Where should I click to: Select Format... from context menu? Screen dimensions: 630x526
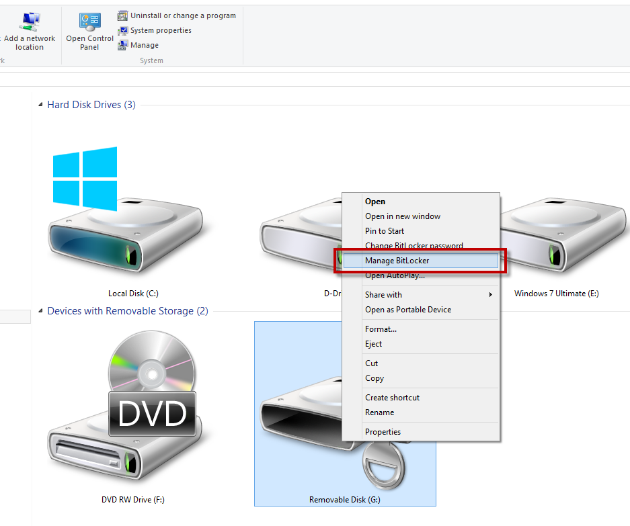tap(421, 329)
